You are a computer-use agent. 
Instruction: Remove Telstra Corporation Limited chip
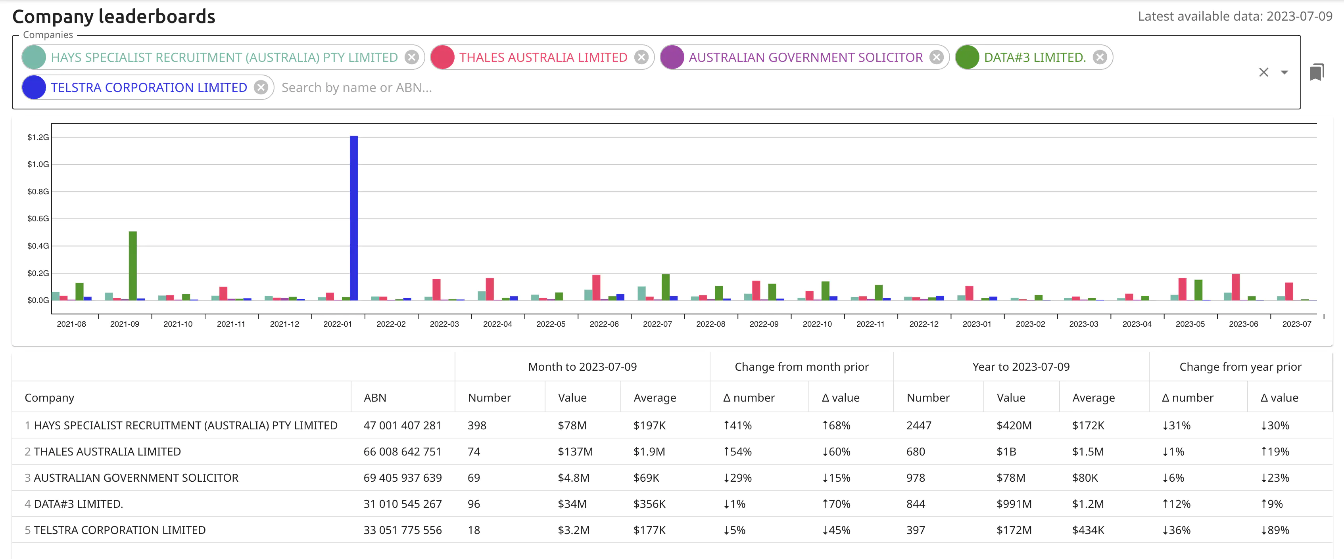click(261, 88)
